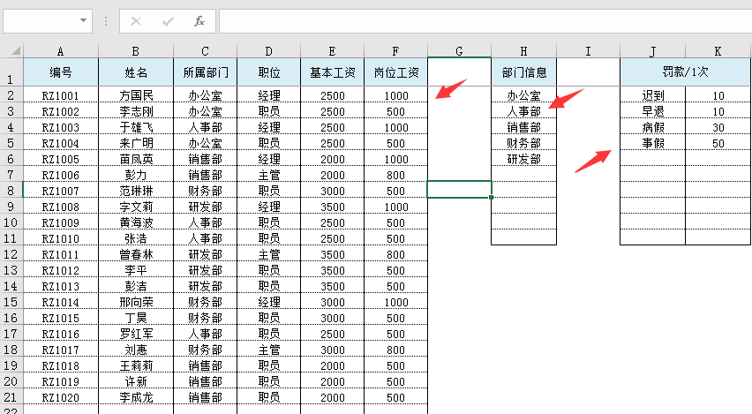
Task: Select column B header
Action: 136,51
